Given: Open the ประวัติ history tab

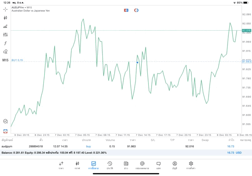Looking at the screenshot, I should [110, 165].
